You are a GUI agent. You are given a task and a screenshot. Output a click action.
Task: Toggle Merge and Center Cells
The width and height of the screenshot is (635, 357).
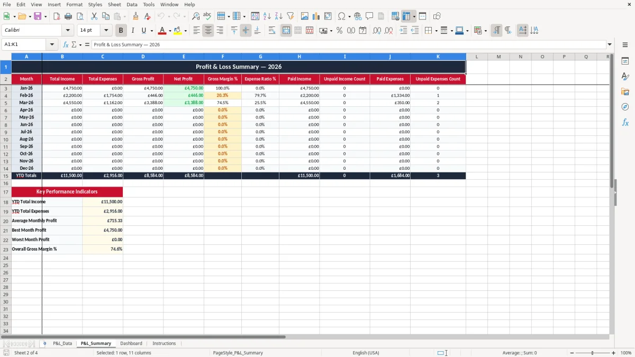(286, 31)
